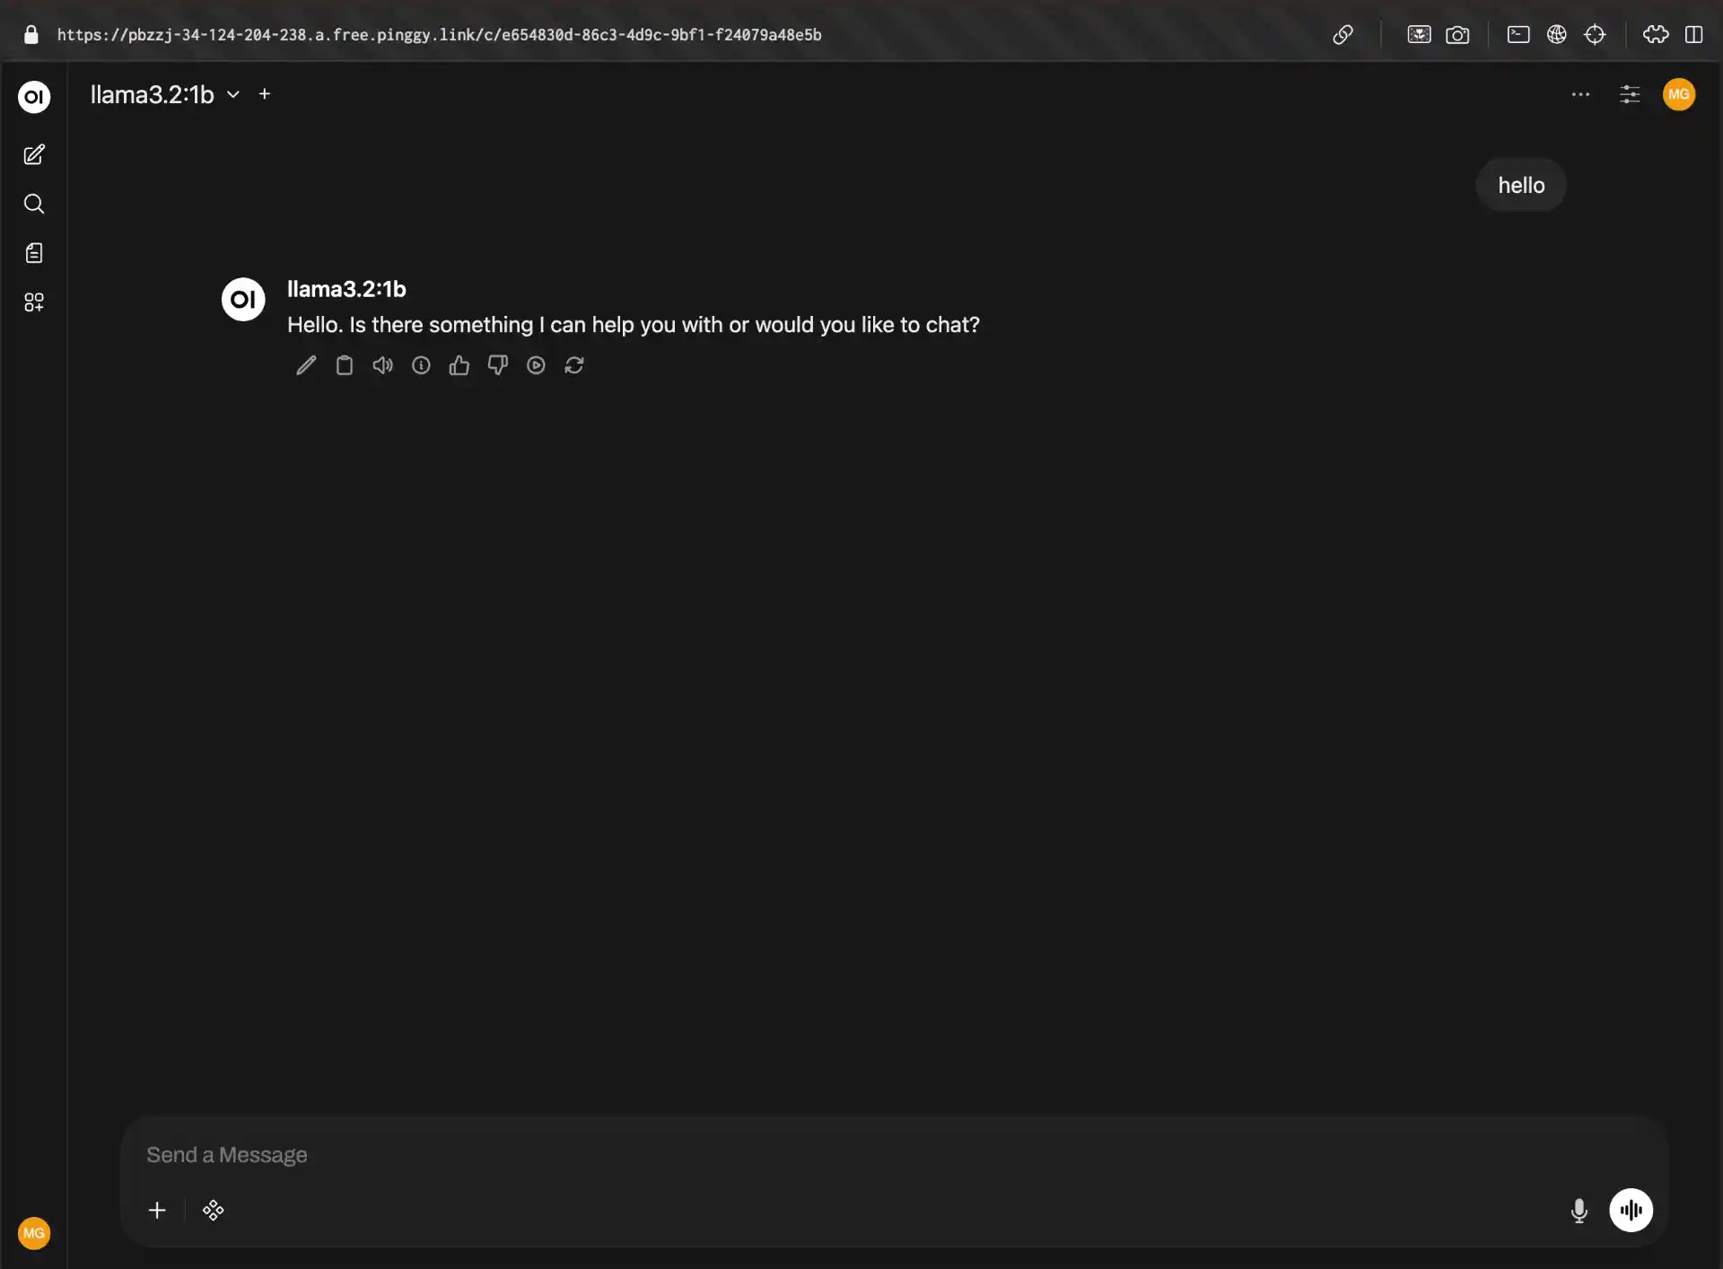Edit the llama3.2:1b response with pencil
The image size is (1723, 1269).
(306, 365)
